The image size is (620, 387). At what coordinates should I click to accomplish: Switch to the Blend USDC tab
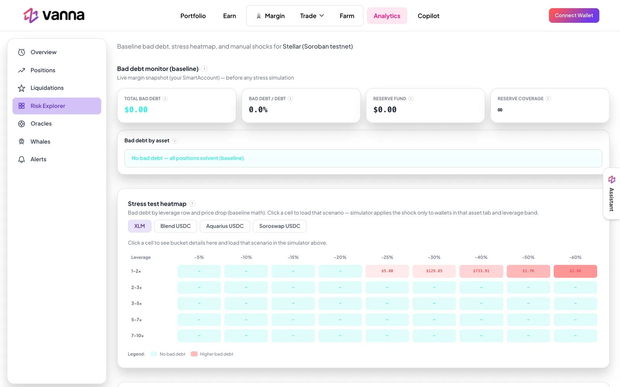tap(176, 226)
